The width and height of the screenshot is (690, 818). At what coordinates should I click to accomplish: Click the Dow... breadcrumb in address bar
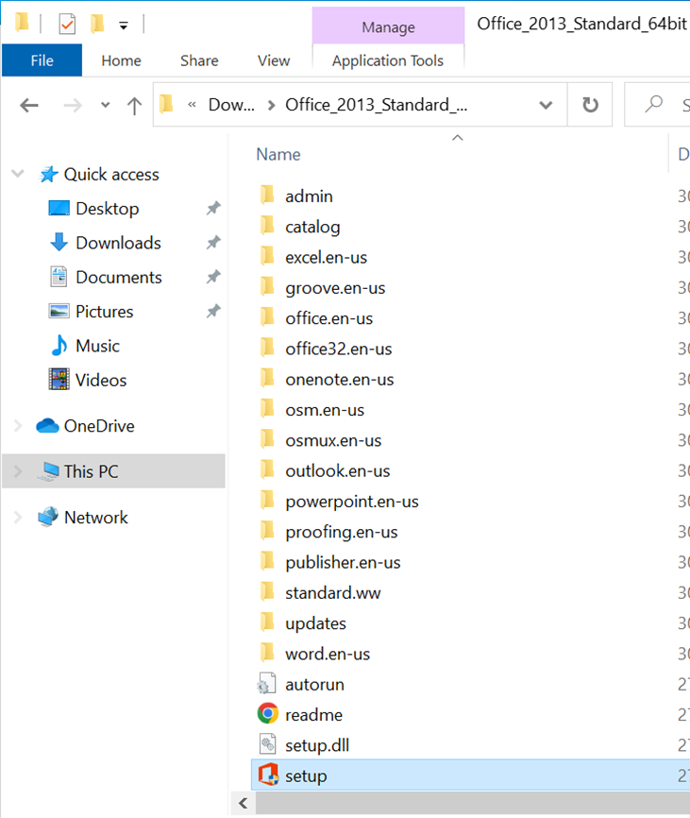231,105
